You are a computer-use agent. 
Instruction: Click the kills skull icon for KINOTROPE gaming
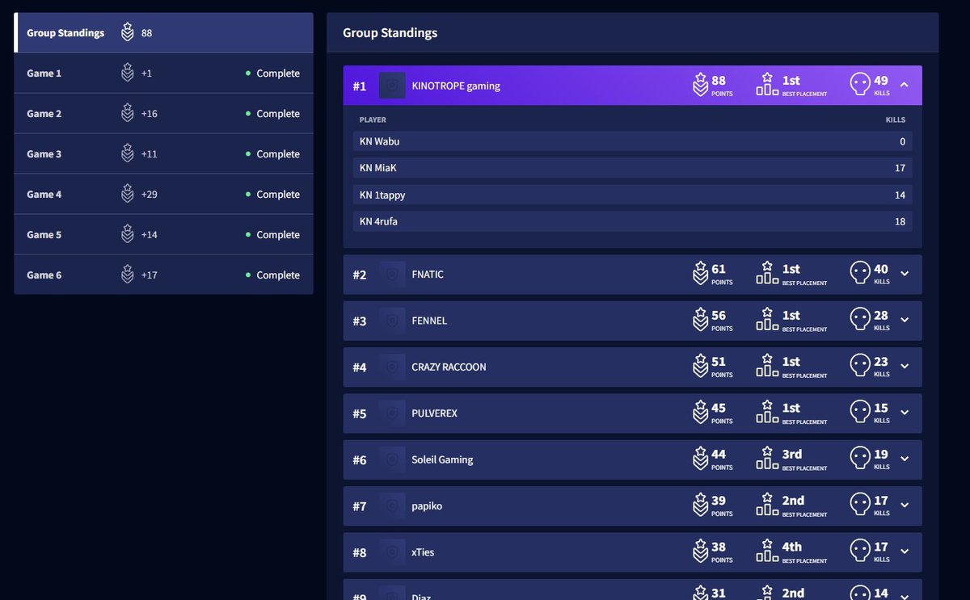click(x=860, y=85)
